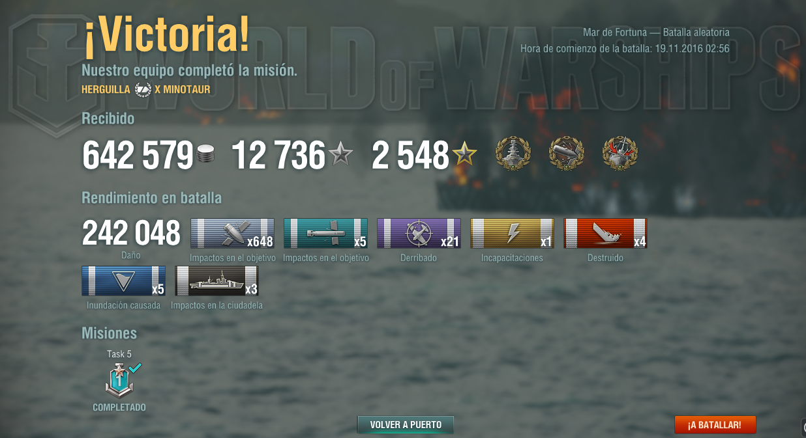Select the shell hits ribbon x648
Viewport: 806px width, 438px height.
[232, 234]
